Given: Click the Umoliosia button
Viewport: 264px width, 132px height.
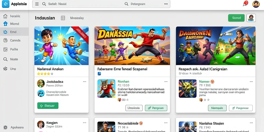Looking at the screenshot, I should 134,108.
